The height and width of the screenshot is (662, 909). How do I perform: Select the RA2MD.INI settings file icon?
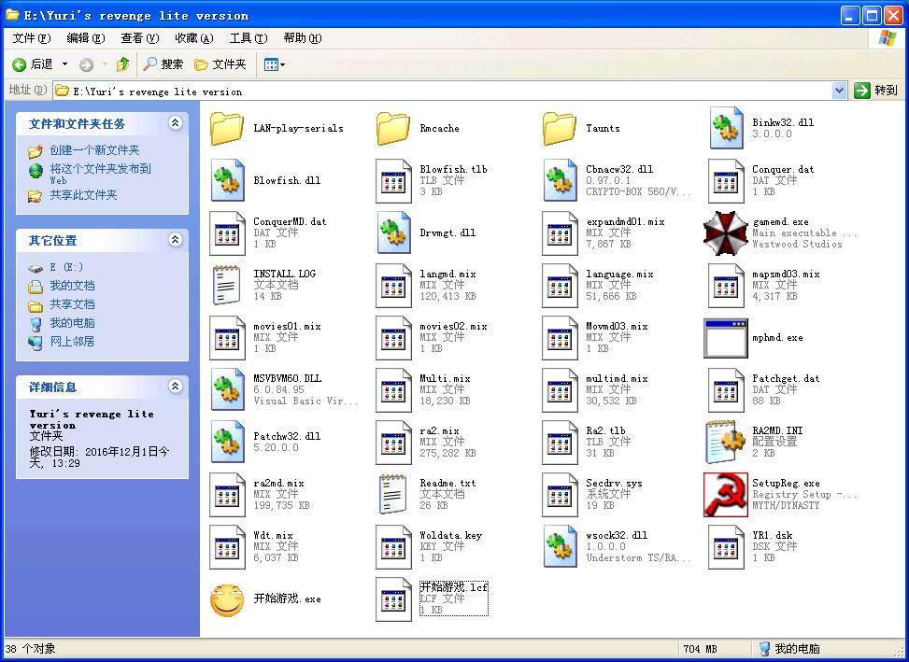tap(725, 443)
